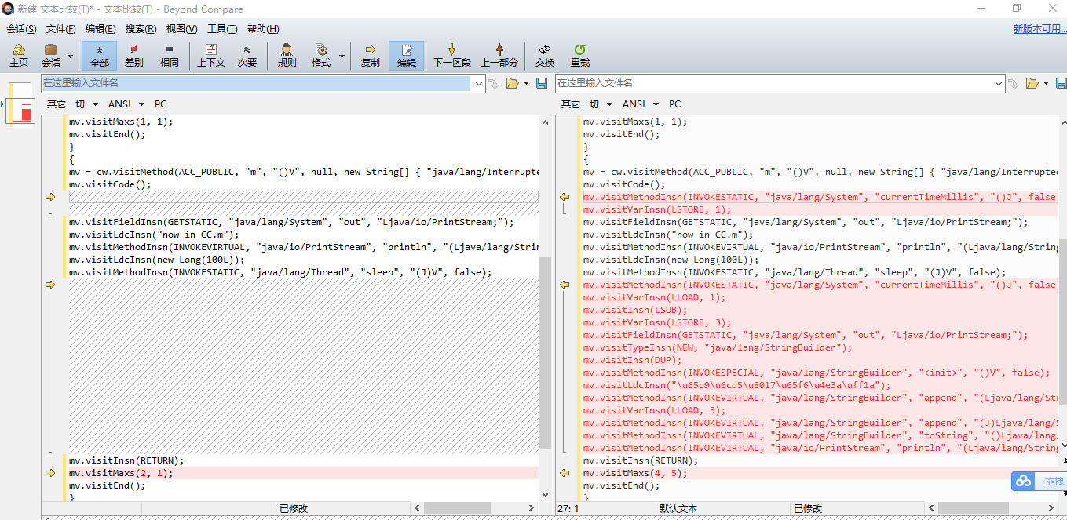The image size is (1067, 520).
Task: Click the 新版本可用 link
Action: click(x=1040, y=29)
